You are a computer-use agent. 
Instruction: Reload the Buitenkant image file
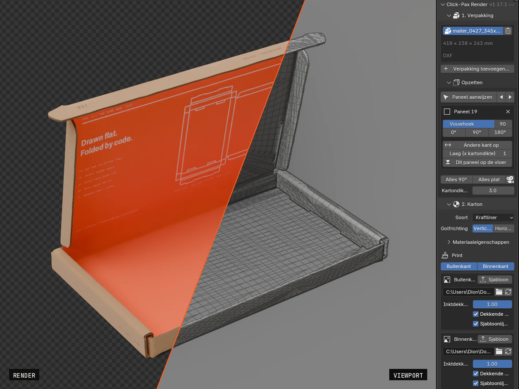coord(508,292)
